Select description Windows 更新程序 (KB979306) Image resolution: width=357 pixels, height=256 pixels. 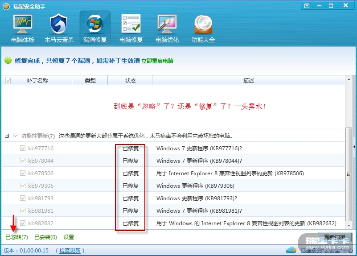coord(195,186)
